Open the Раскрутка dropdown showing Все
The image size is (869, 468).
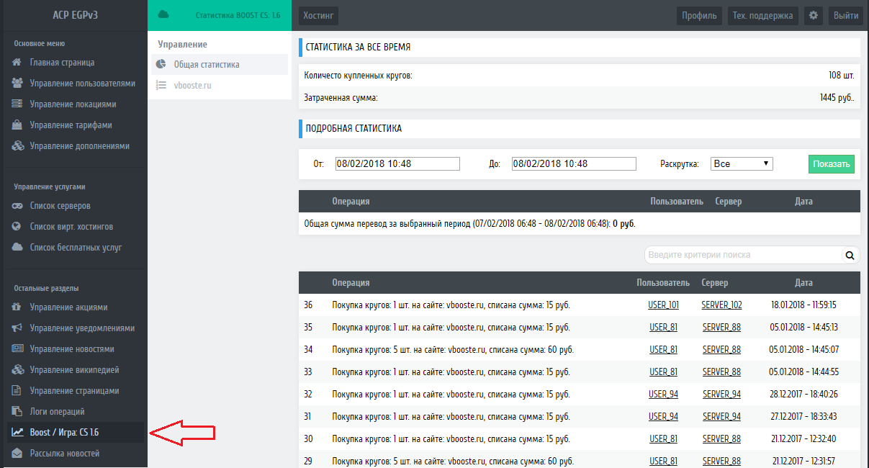coord(742,164)
